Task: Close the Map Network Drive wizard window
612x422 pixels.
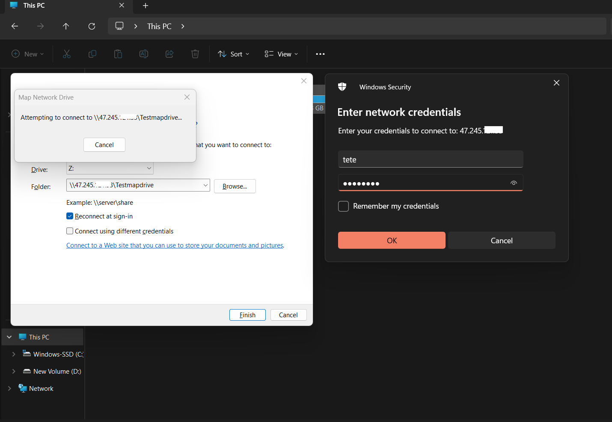Action: 304,81
